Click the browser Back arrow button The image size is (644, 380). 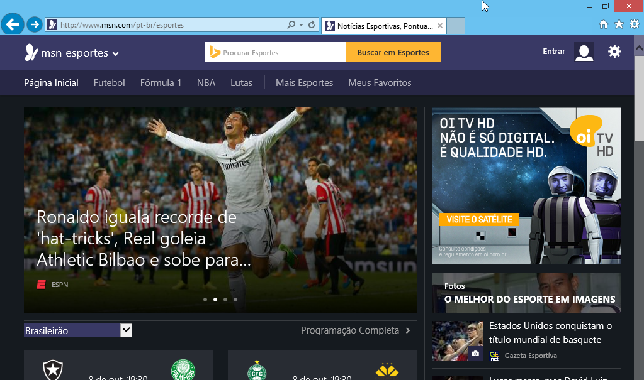13,24
